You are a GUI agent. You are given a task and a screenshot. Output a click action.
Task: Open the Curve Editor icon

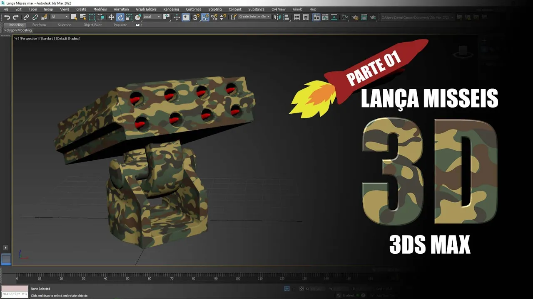(x=325, y=17)
